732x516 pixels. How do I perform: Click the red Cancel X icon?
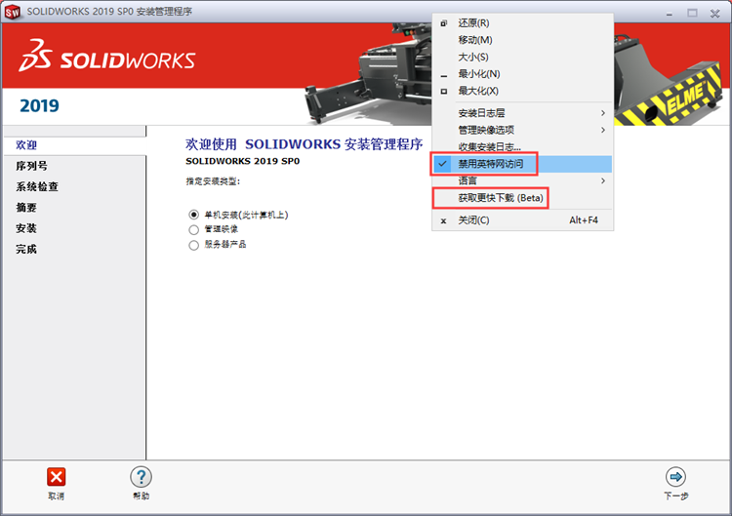point(56,477)
